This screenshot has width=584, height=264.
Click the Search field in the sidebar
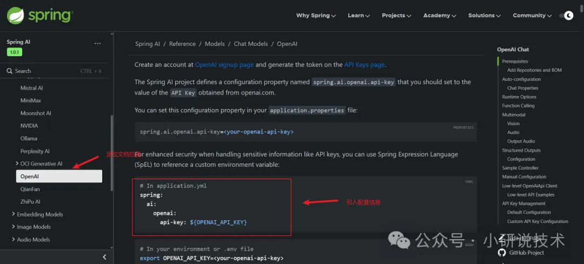(55, 71)
